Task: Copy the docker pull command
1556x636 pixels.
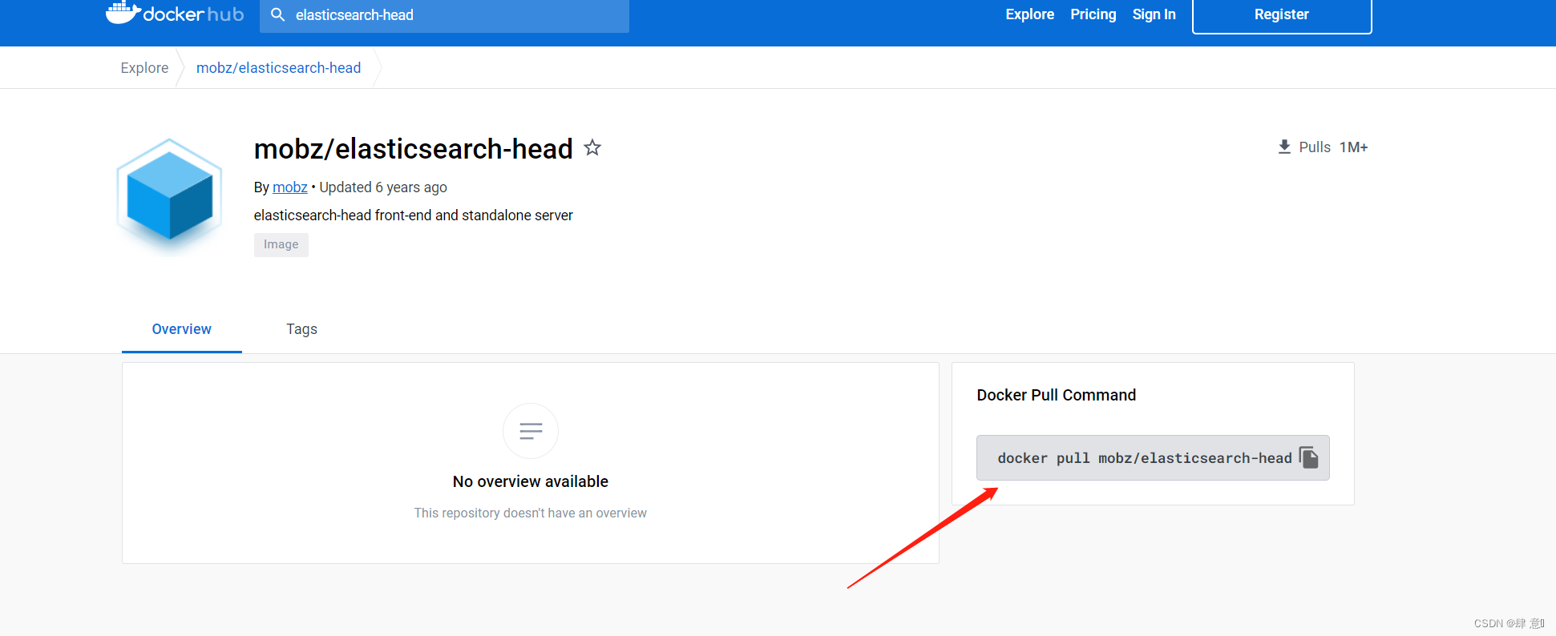Action: 1308,457
